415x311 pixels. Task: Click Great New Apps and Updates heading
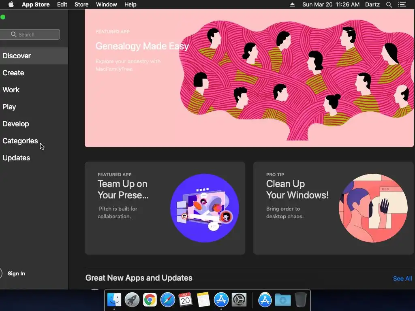[x=139, y=278]
